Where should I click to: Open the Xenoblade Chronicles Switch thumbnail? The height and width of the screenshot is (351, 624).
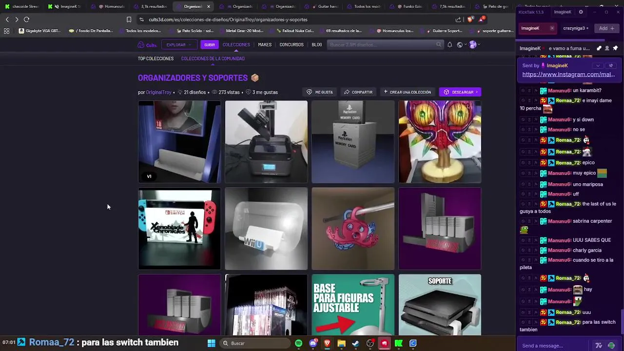pyautogui.click(x=179, y=229)
